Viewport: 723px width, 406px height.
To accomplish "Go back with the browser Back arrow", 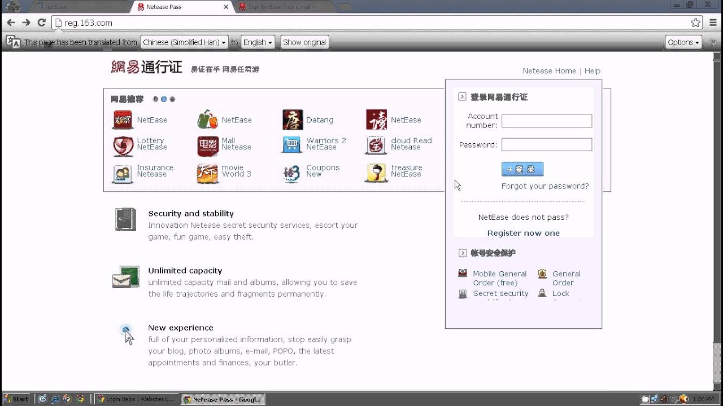I will (x=11, y=23).
